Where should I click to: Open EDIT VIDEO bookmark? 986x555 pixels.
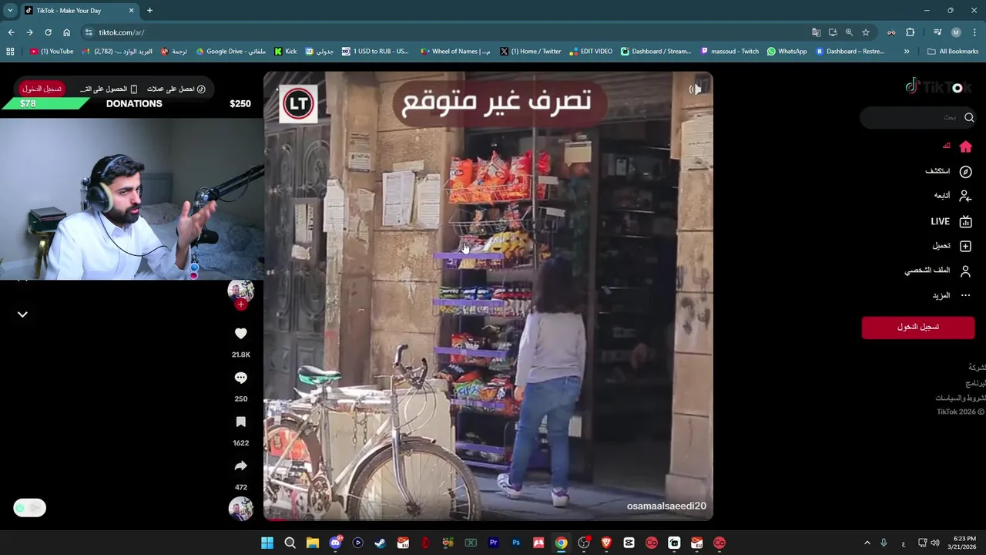591,52
